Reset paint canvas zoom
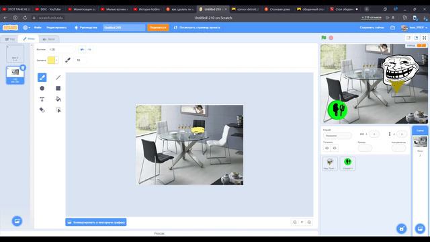Image resolution: width=430 pixels, height=242 pixels. click(302, 223)
